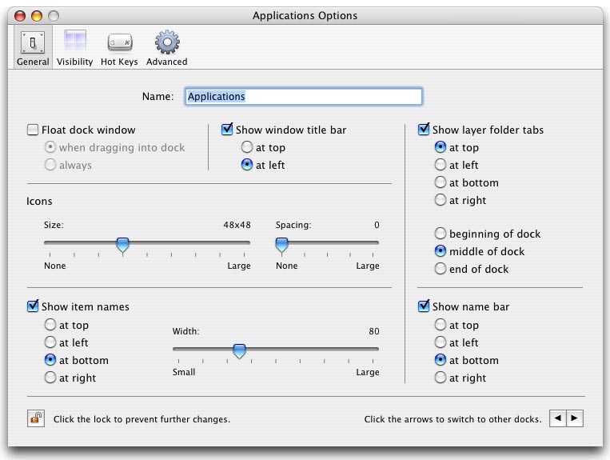Viewport: 610px width, 460px height.
Task: Minimize window with yellow button
Action: click(37, 16)
